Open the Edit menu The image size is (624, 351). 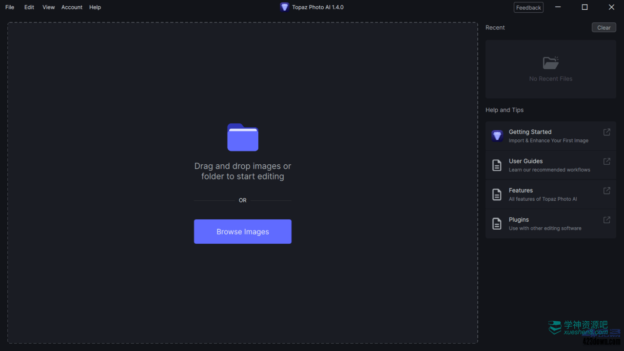point(29,7)
